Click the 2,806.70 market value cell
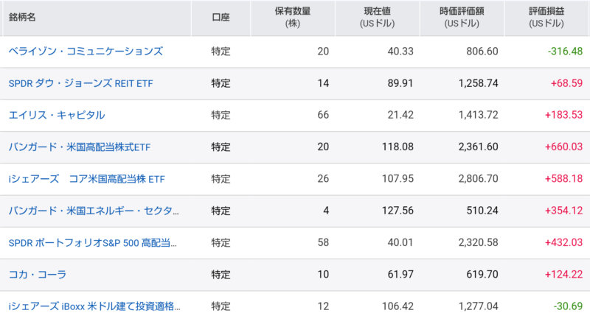Image resolution: width=590 pixels, height=313 pixels. tap(478, 179)
